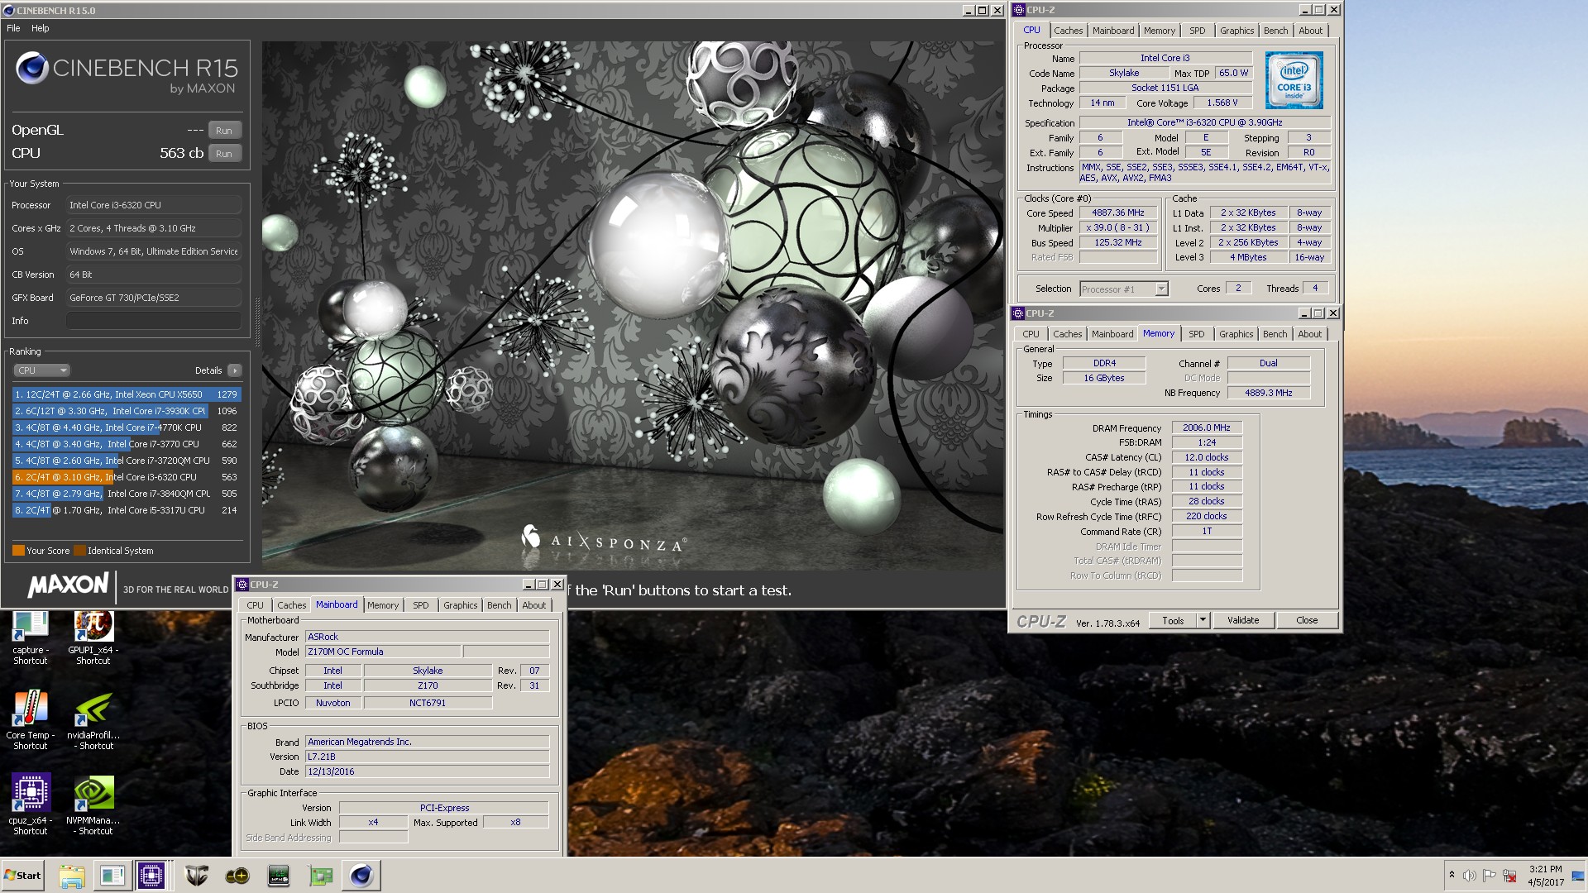Open the Bench tab in Mainboard CPU-Z window
The width and height of the screenshot is (1588, 893).
(499, 605)
